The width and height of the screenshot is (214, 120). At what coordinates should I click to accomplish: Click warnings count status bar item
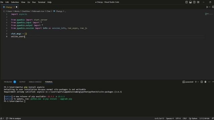[2, 119]
